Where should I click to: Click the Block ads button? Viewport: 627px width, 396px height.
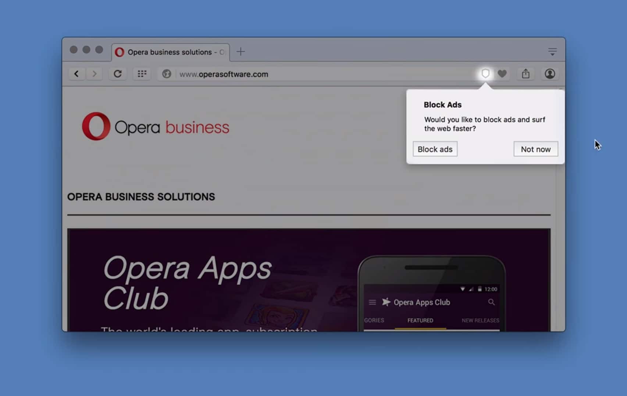pyautogui.click(x=435, y=149)
